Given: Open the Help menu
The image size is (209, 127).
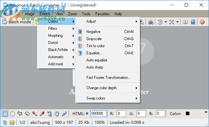Looking at the screenshot, I should [x=118, y=14].
